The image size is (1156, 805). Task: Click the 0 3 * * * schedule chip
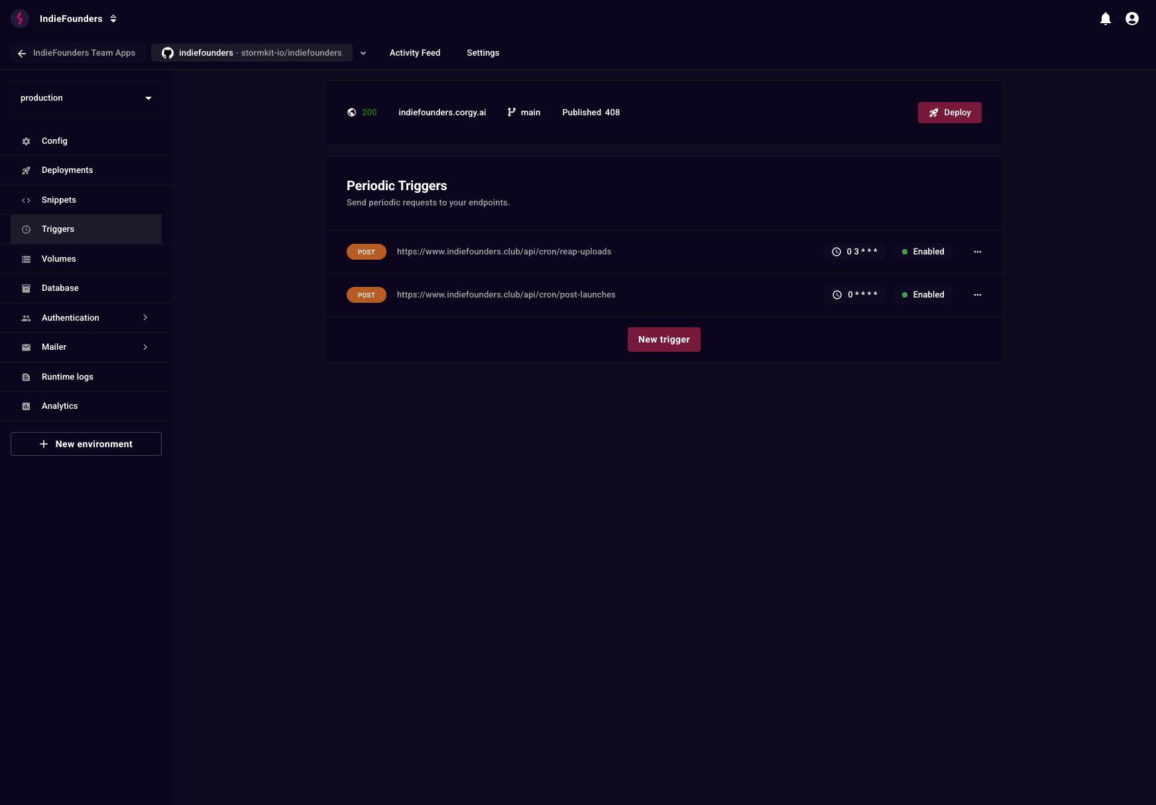pos(854,252)
